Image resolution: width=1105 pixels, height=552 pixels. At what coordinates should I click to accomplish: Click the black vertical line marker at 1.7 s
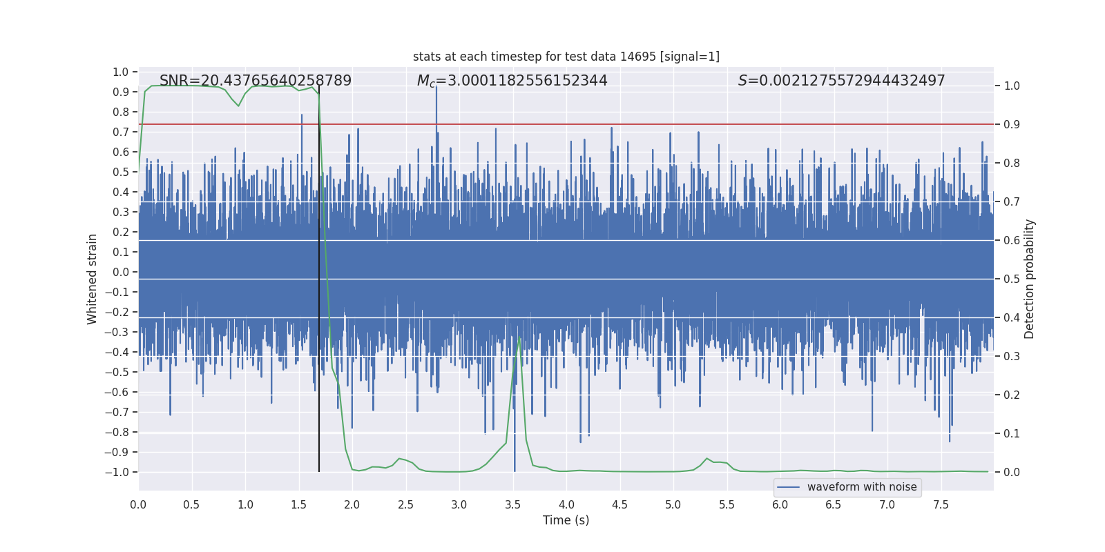tap(319, 279)
